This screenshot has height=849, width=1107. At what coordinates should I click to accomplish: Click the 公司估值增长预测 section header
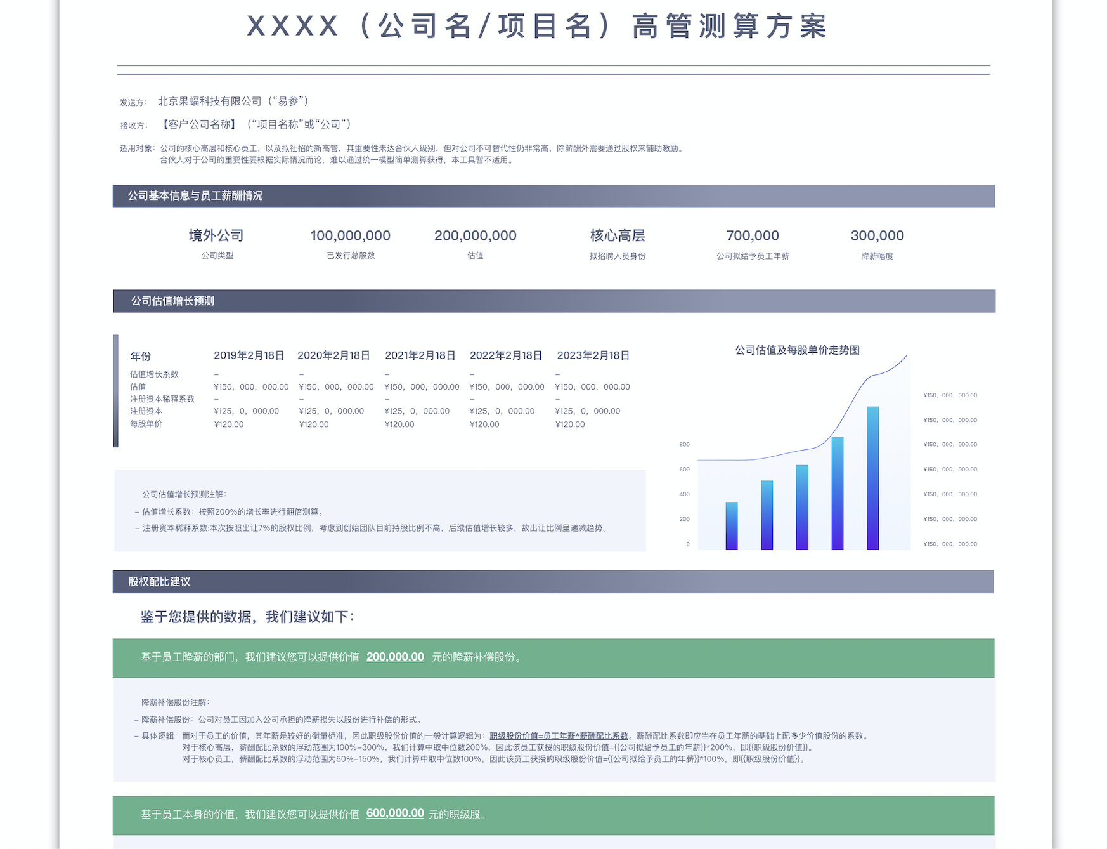553,301
